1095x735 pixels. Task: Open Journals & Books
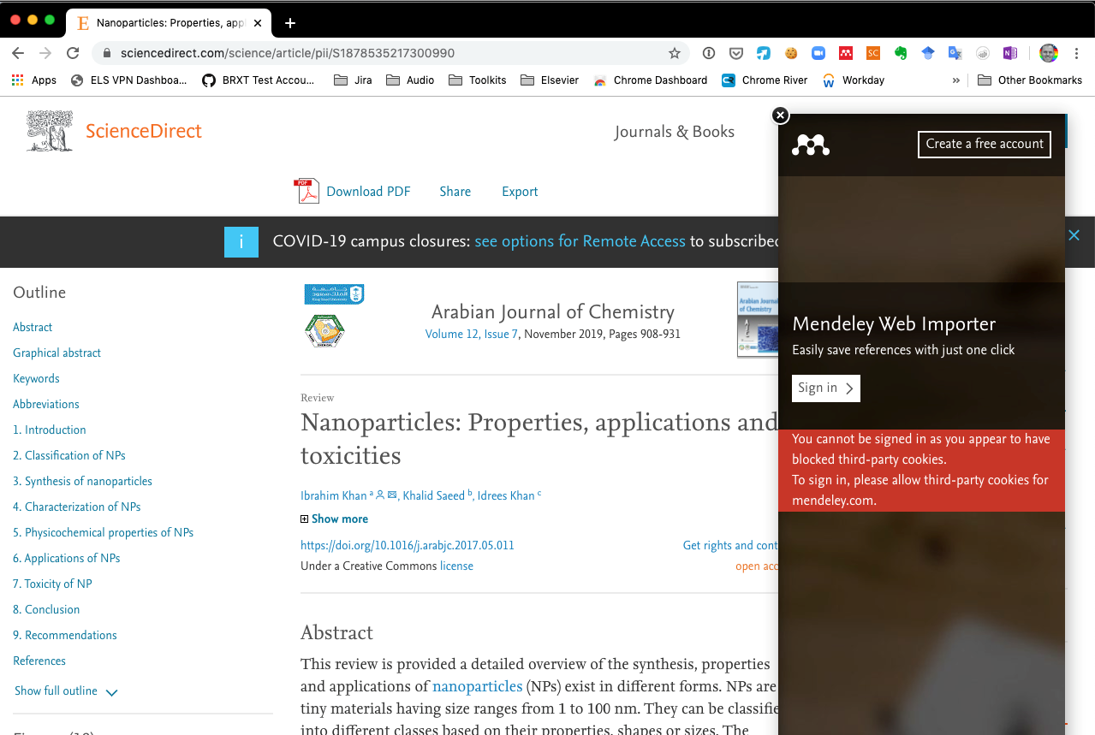point(674,132)
